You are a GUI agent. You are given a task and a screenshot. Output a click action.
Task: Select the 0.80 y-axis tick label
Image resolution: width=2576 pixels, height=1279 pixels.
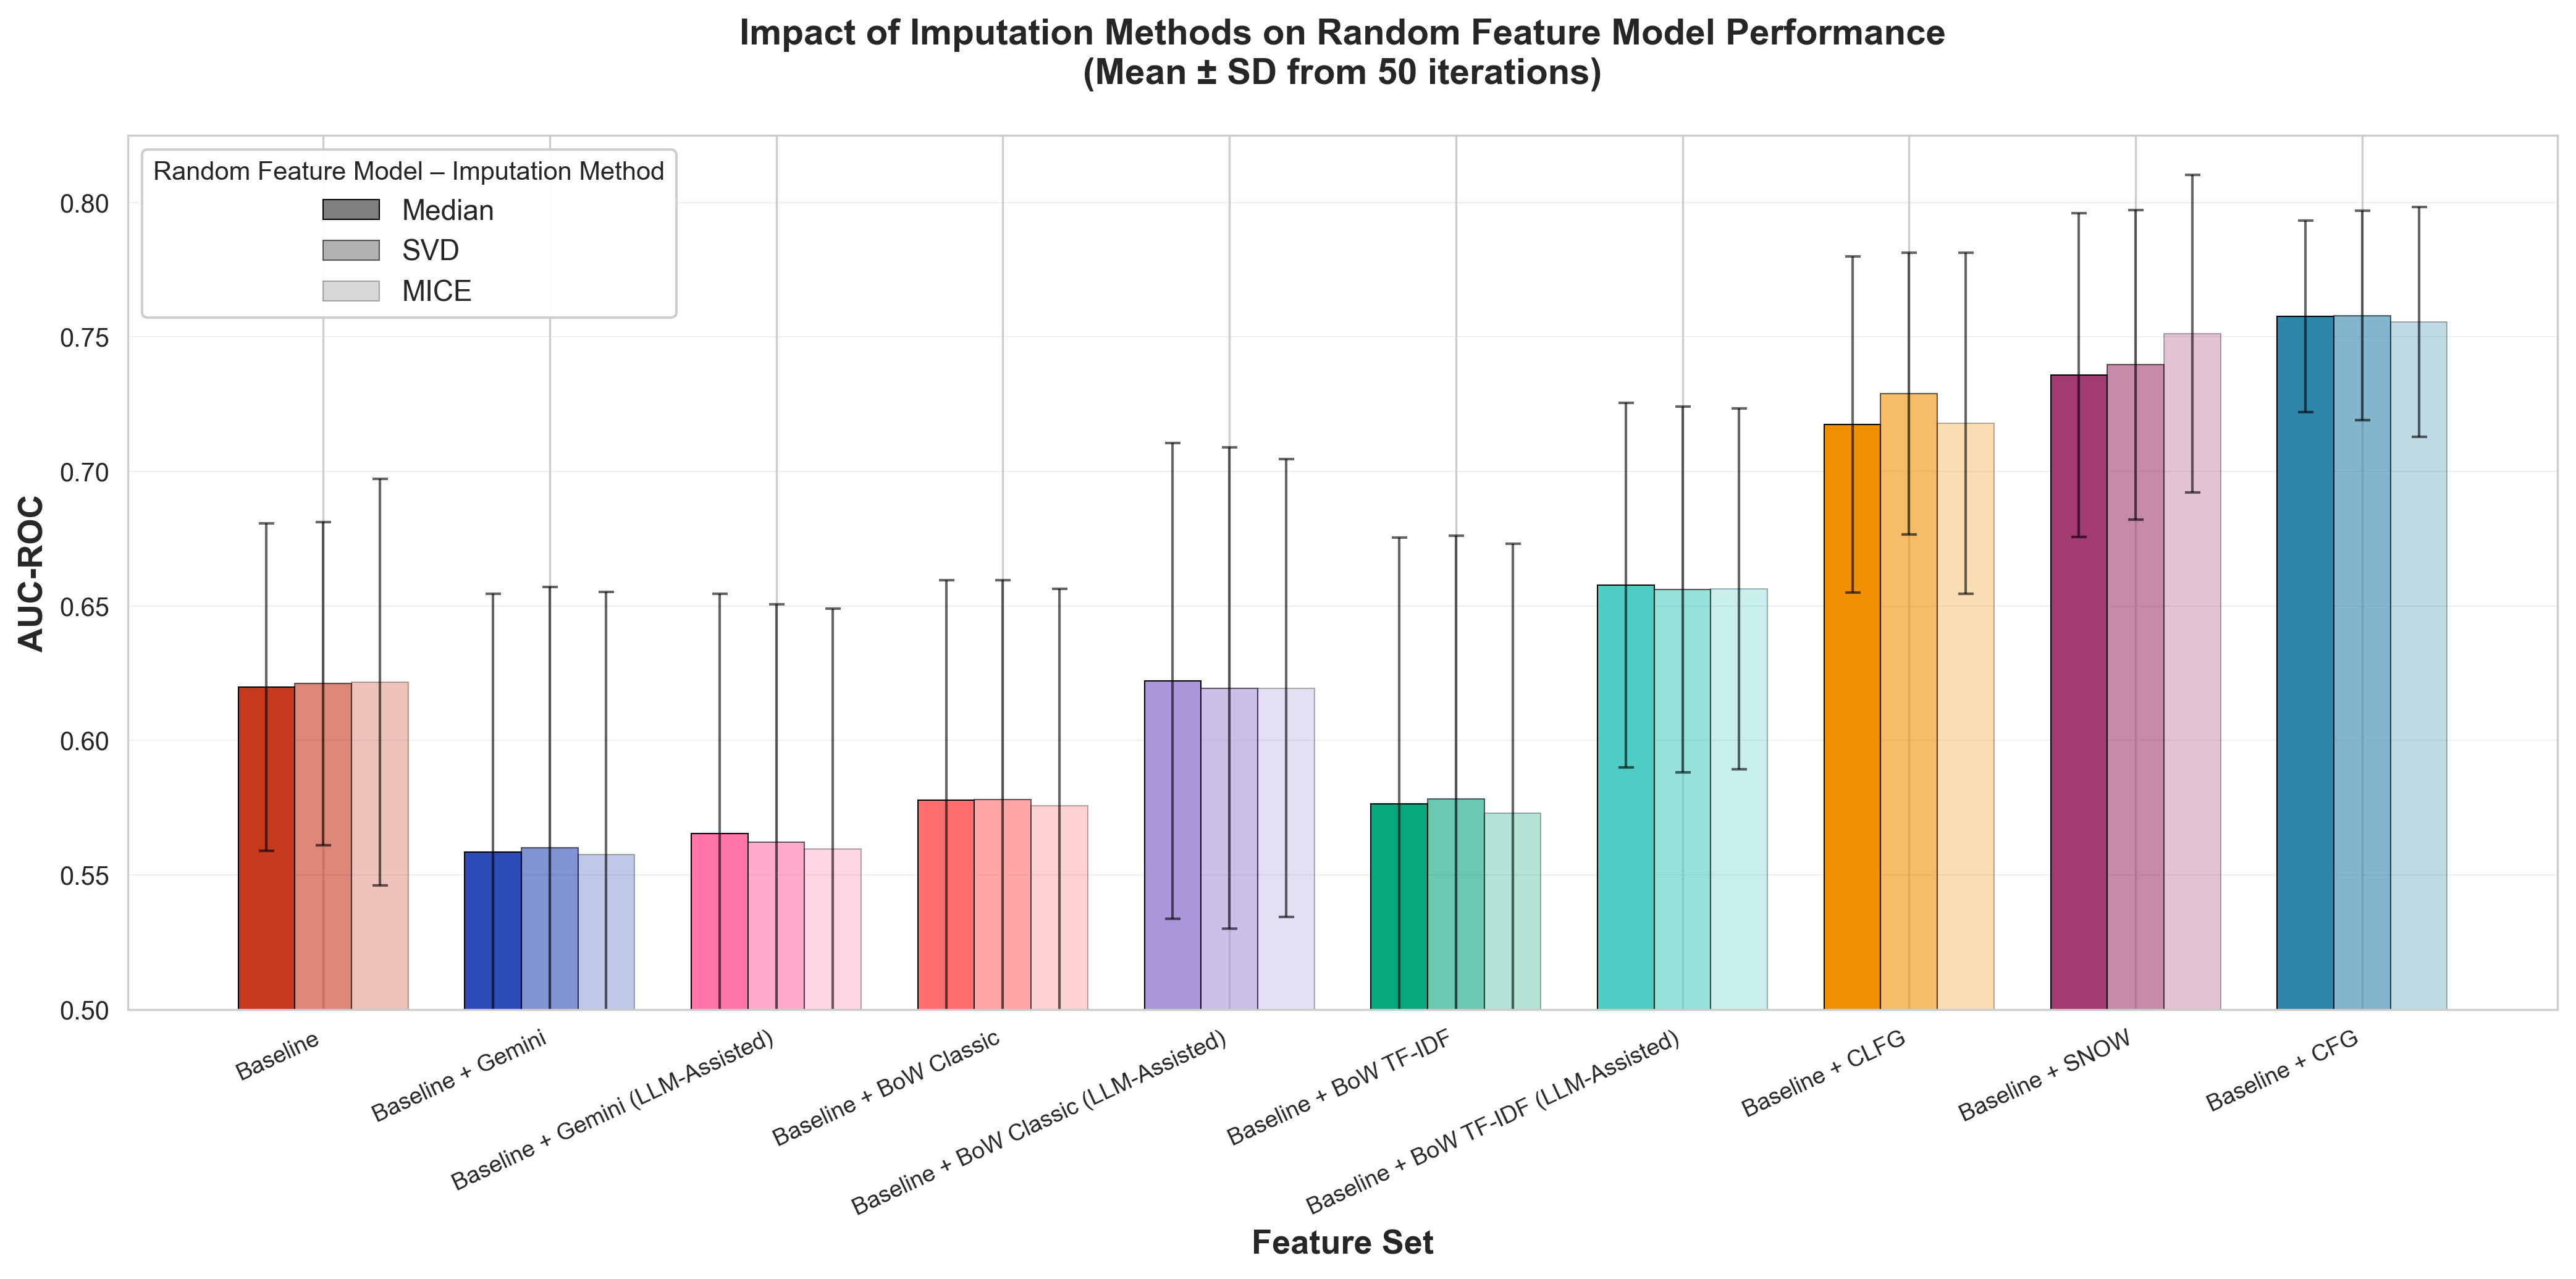[x=84, y=204]
